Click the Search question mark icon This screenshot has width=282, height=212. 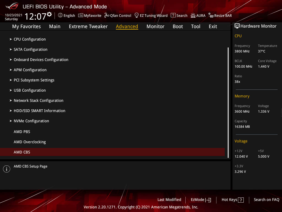[x=173, y=15]
